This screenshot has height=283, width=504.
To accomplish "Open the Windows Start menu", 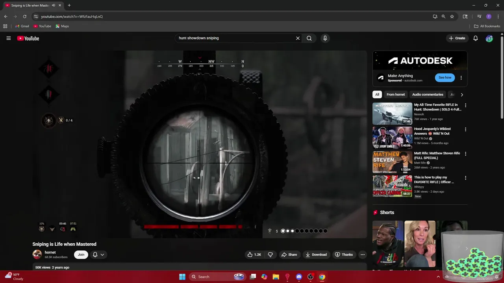I will [x=182, y=277].
